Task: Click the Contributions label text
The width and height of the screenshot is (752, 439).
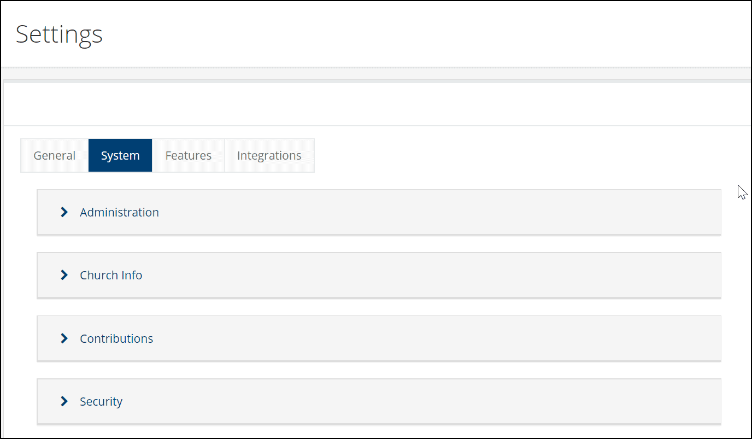Action: click(116, 338)
